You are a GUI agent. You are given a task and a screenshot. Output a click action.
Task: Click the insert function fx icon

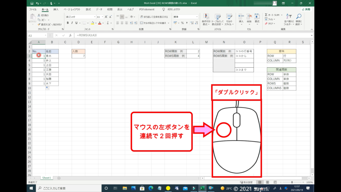(70, 35)
